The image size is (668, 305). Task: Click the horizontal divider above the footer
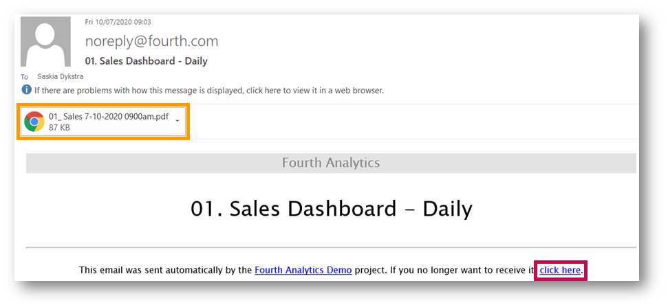[x=331, y=247]
